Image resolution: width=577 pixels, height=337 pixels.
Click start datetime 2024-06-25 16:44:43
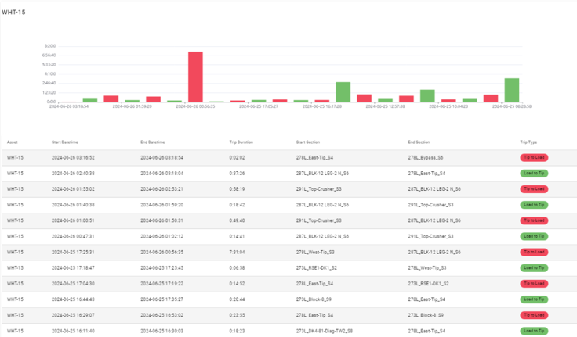(x=73, y=299)
